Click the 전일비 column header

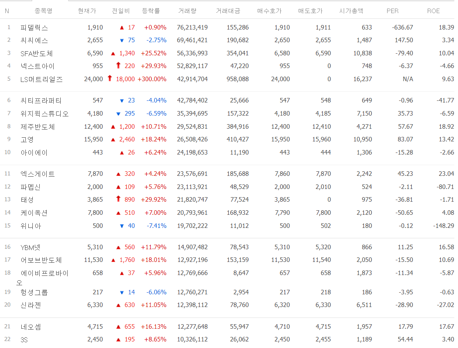tap(120, 11)
